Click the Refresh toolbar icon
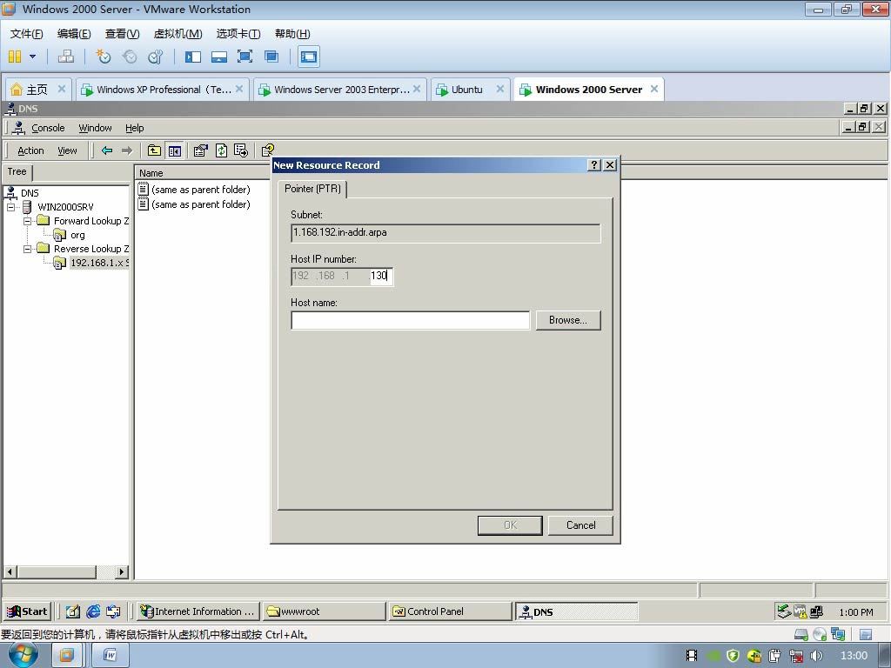 (221, 150)
